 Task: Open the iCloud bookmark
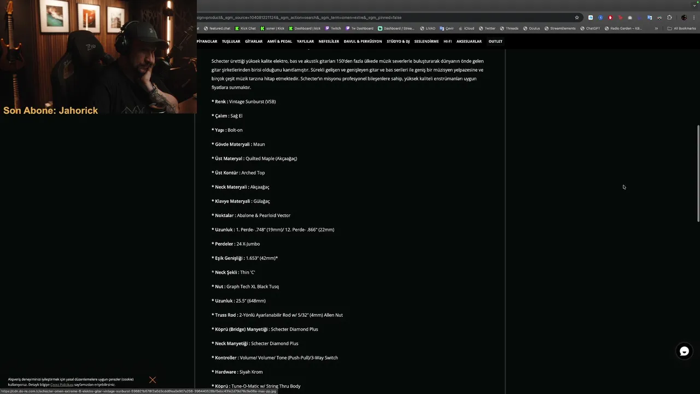pos(466,28)
